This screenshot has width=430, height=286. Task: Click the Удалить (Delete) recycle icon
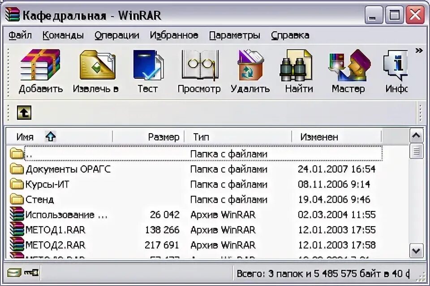click(x=250, y=65)
